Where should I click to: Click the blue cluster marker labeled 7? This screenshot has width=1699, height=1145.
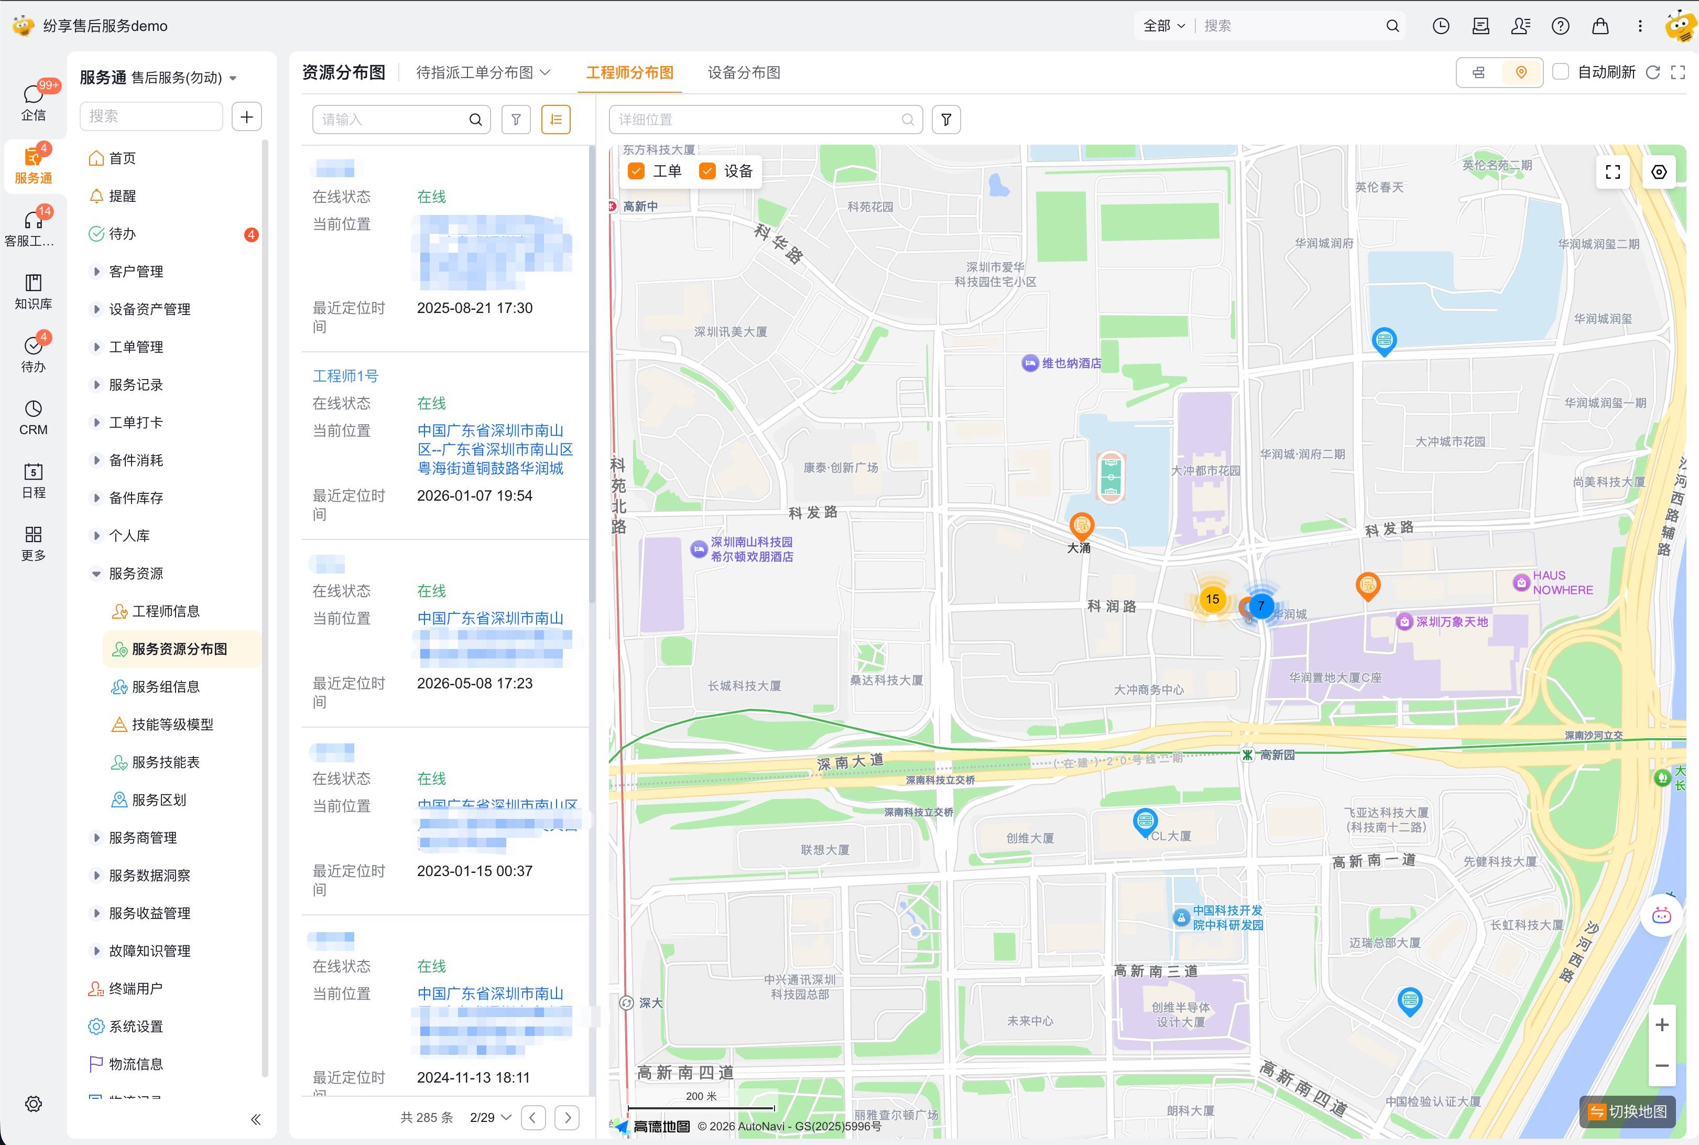1260,606
